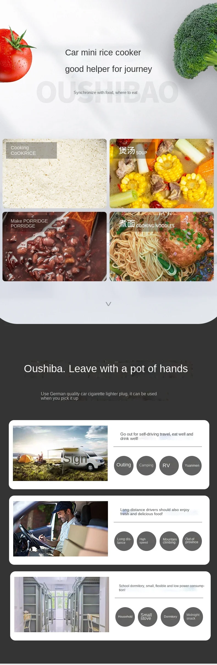Expand the down chevron below food photos
Screen dimensions: 217x665
(x=109, y=304)
